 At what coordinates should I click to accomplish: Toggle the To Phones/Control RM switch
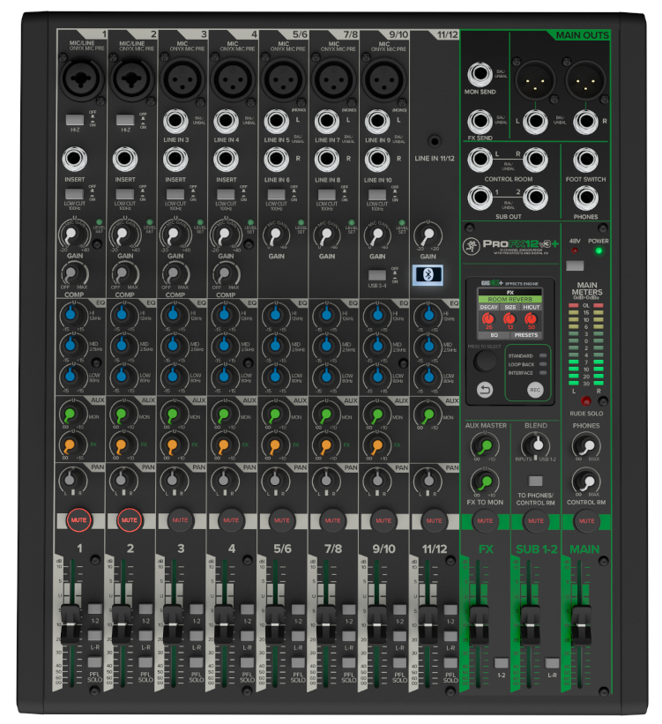pos(535,481)
